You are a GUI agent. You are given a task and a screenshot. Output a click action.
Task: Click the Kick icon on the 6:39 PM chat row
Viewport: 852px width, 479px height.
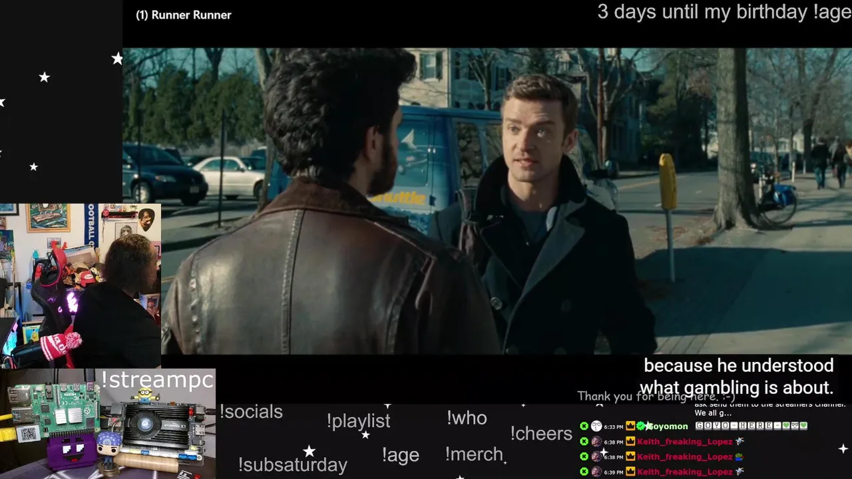[584, 471]
